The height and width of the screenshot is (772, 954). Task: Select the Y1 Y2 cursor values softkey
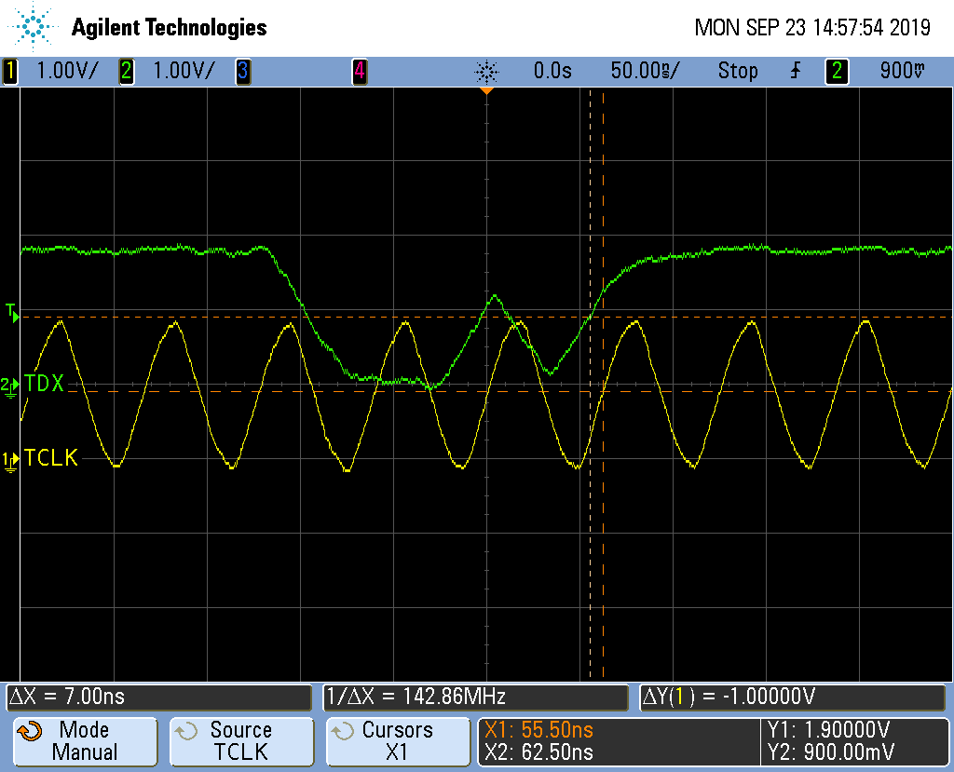852,741
